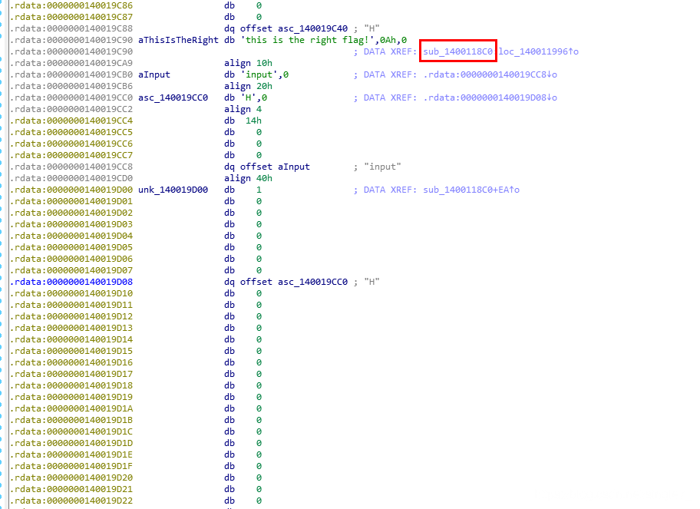This screenshot has height=509, width=700.
Task: Select the aInput label at 140019CB0
Action: coord(154,74)
